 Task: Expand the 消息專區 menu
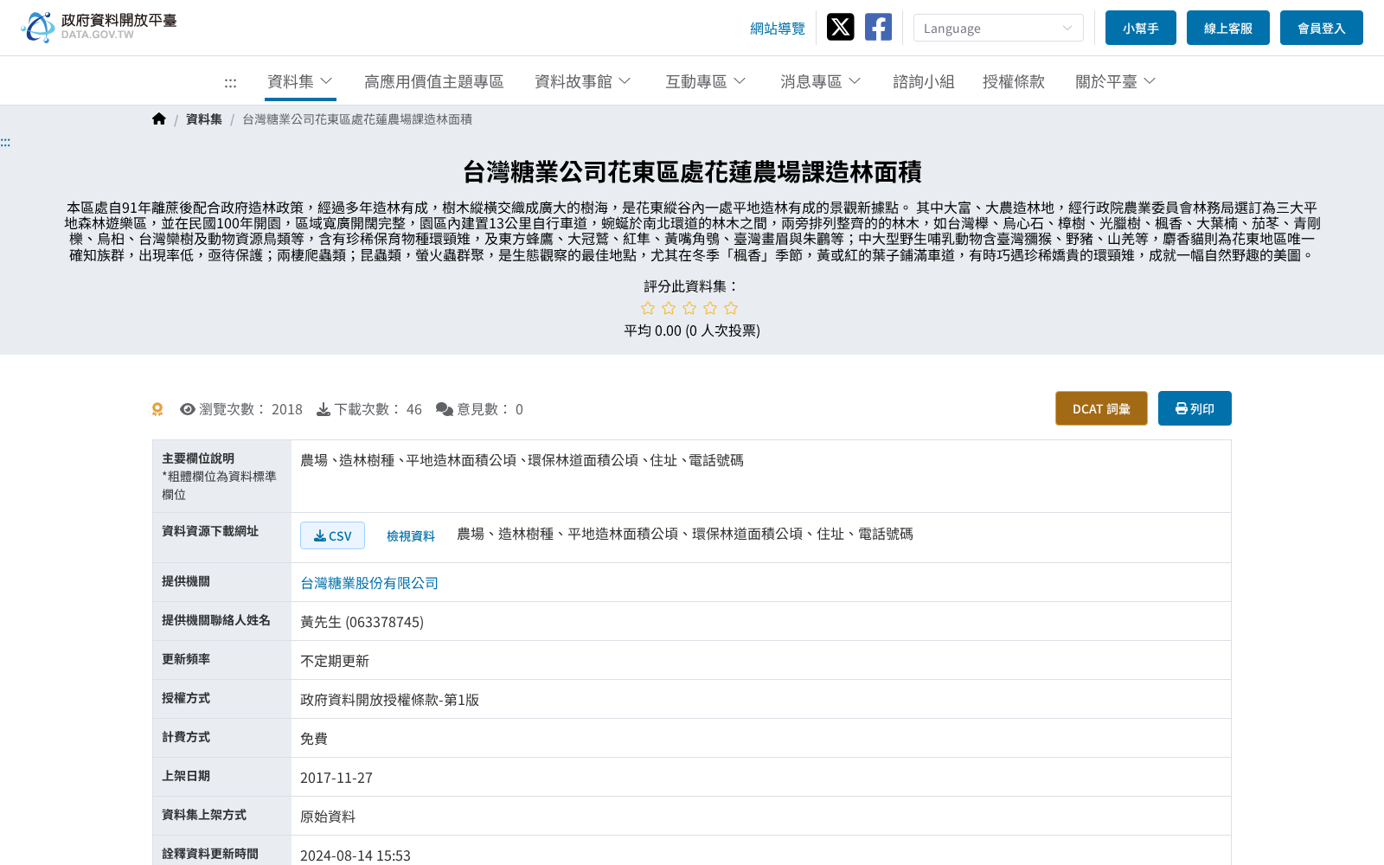click(821, 81)
